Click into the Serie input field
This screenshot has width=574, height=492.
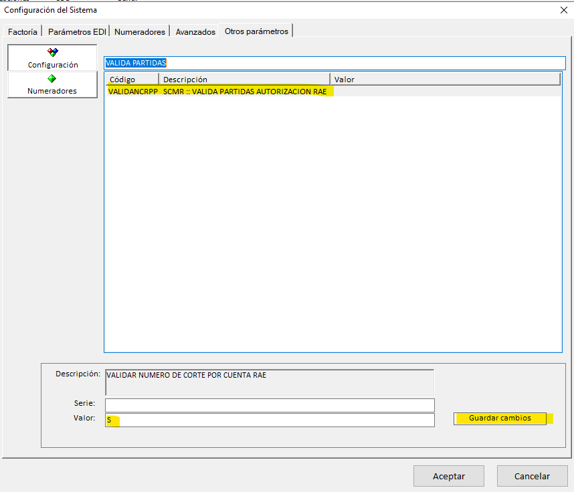pos(270,405)
